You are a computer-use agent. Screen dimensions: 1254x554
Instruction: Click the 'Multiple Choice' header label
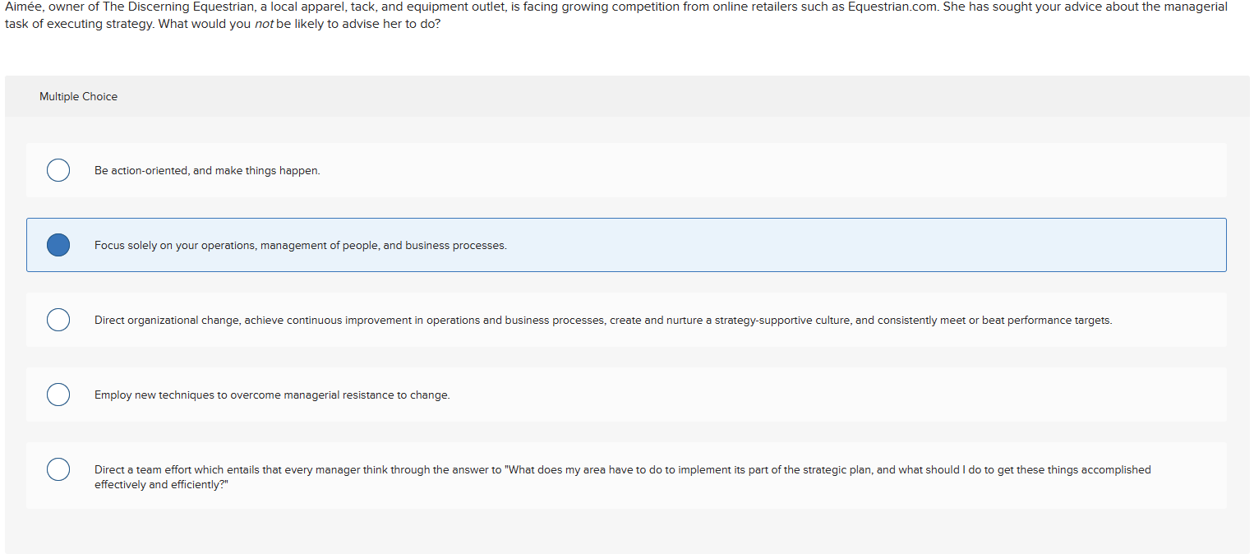click(x=78, y=96)
